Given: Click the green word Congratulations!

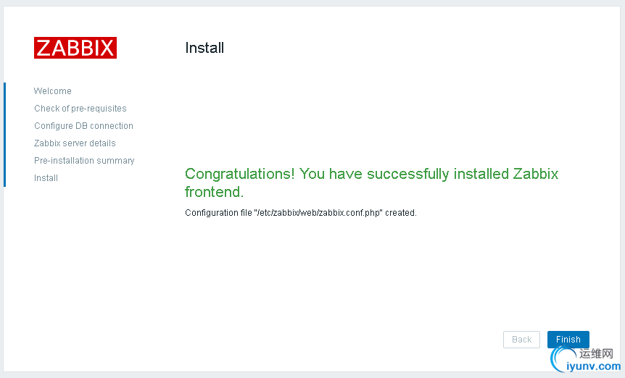Looking at the screenshot, I should [239, 175].
